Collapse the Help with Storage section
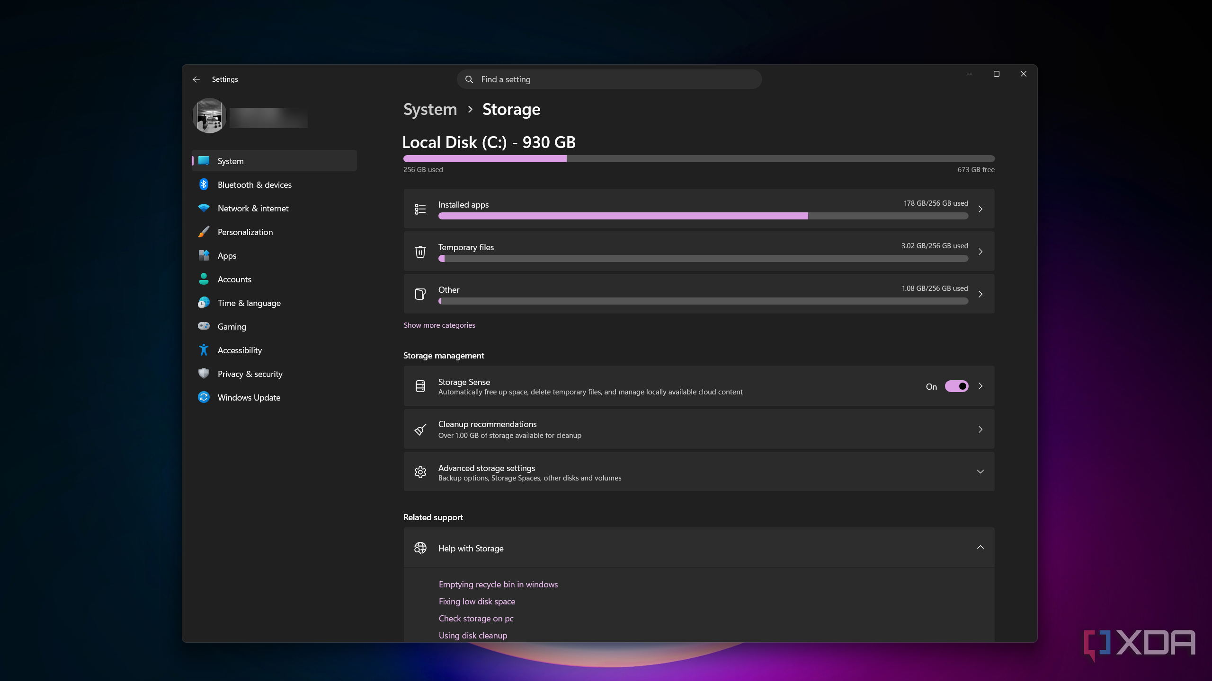1212x681 pixels. pos(980,547)
